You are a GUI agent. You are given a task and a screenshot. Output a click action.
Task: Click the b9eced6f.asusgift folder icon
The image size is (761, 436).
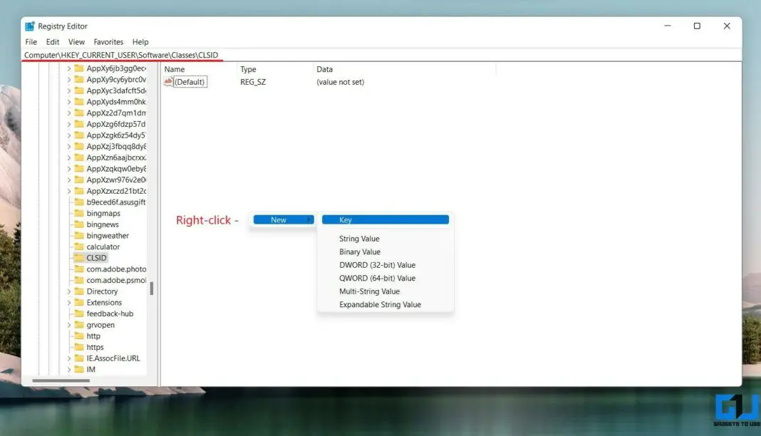tap(78, 202)
